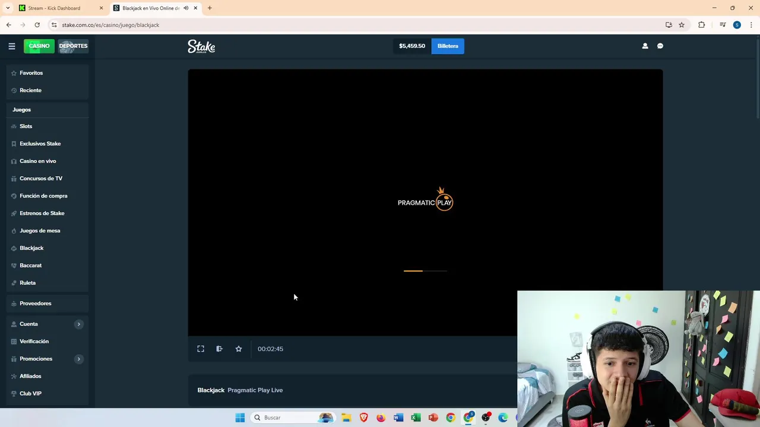Close the Stream - Kick Dashboard tab
This screenshot has width=760, height=427.
[101, 8]
